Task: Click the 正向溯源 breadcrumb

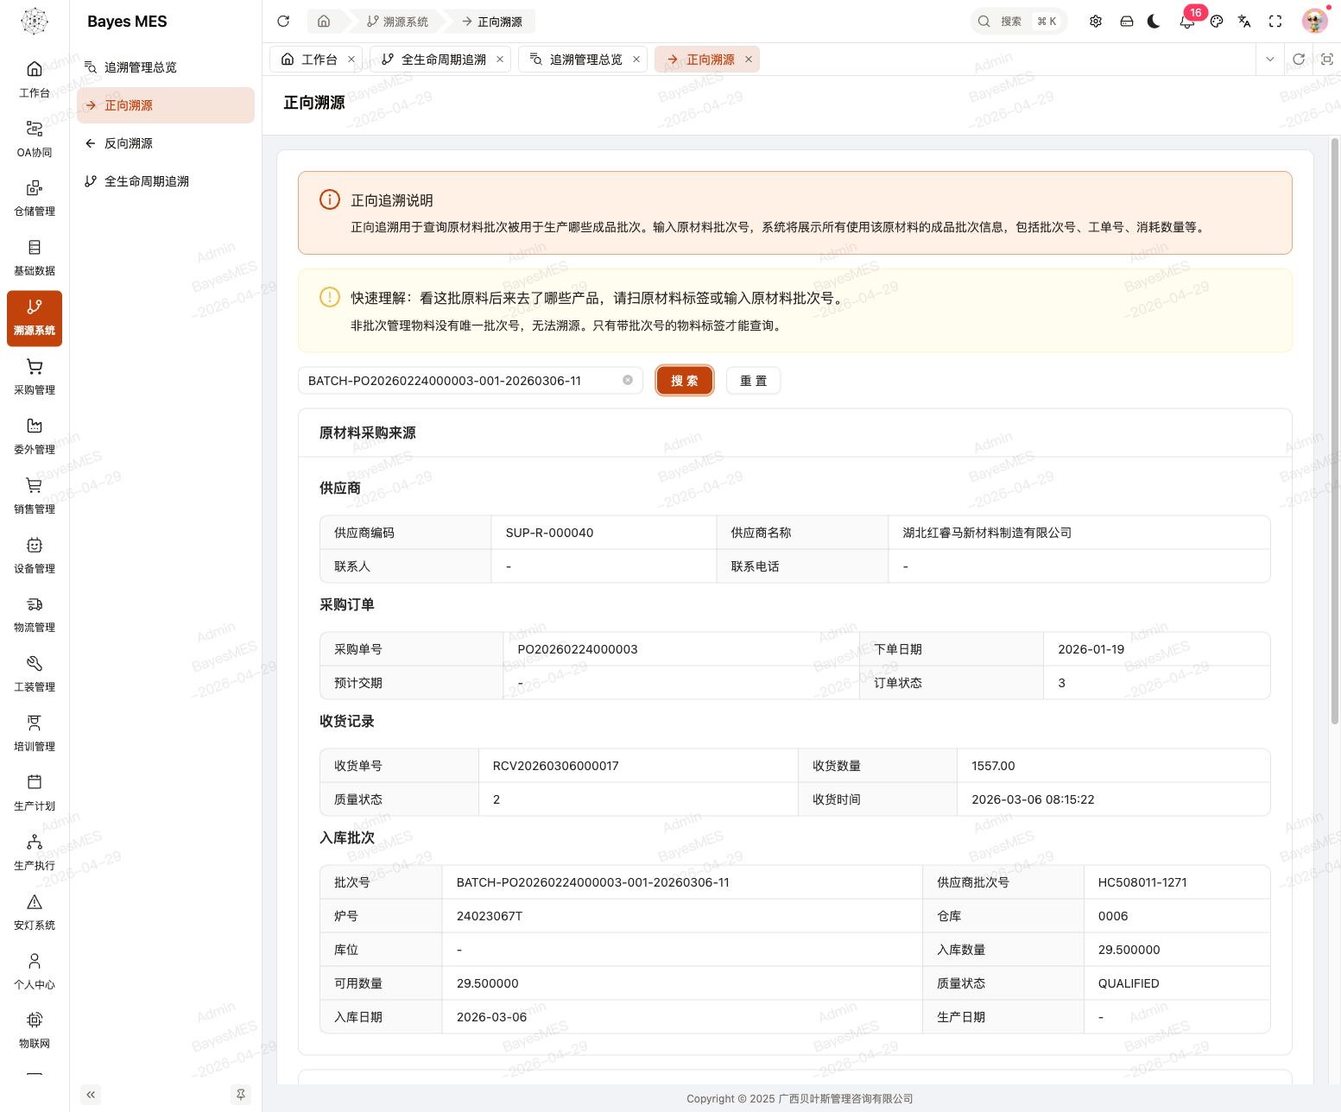Action: coord(491,21)
